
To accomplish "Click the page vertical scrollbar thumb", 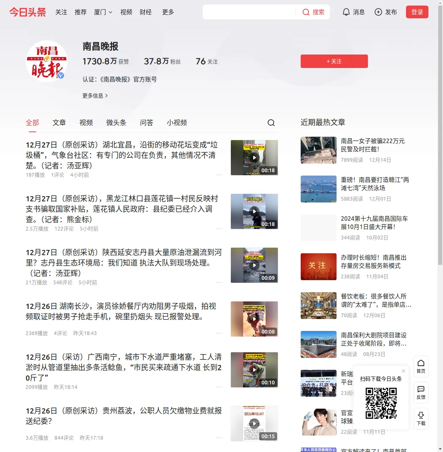I will coord(440,134).
